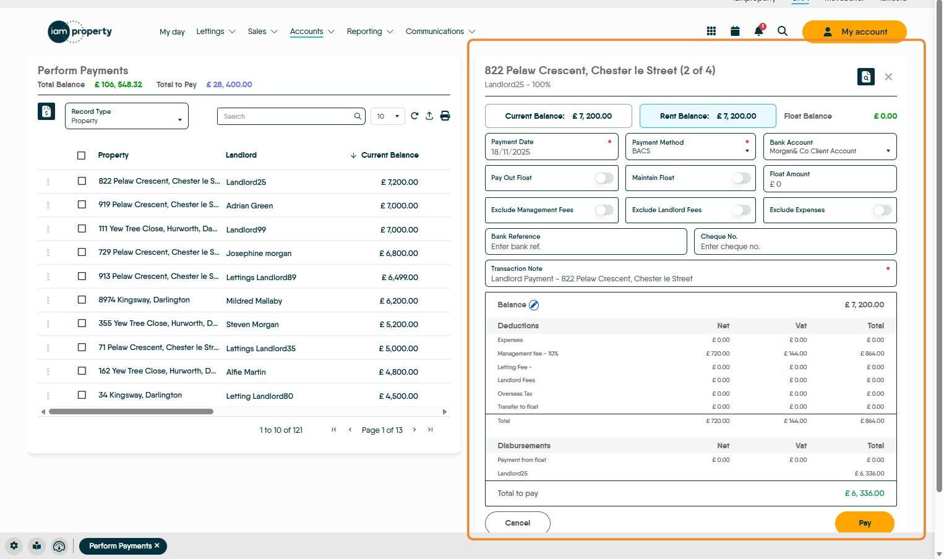Viewport: 944px width, 559px height.
Task: Refresh the payments list
Action: tap(414, 116)
